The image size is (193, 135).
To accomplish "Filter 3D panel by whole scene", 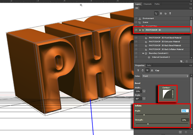I will 157,13.
